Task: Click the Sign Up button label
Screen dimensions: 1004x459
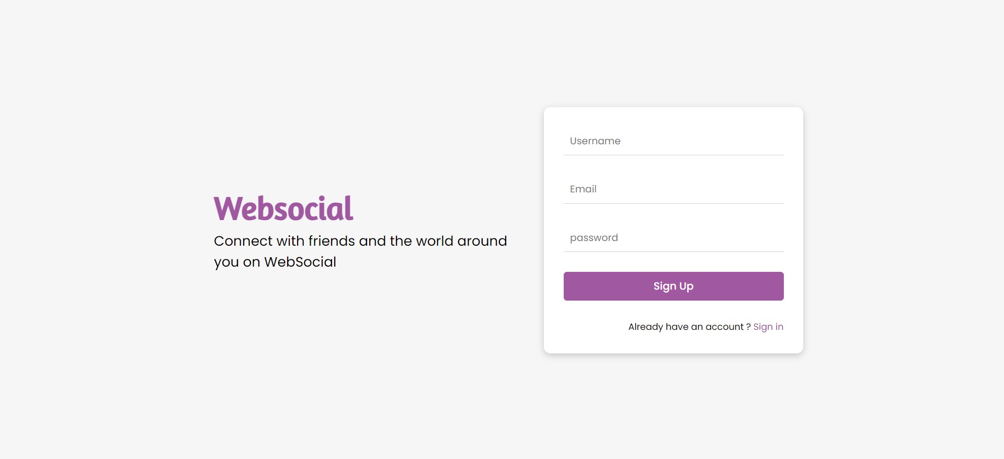Action: pos(673,286)
